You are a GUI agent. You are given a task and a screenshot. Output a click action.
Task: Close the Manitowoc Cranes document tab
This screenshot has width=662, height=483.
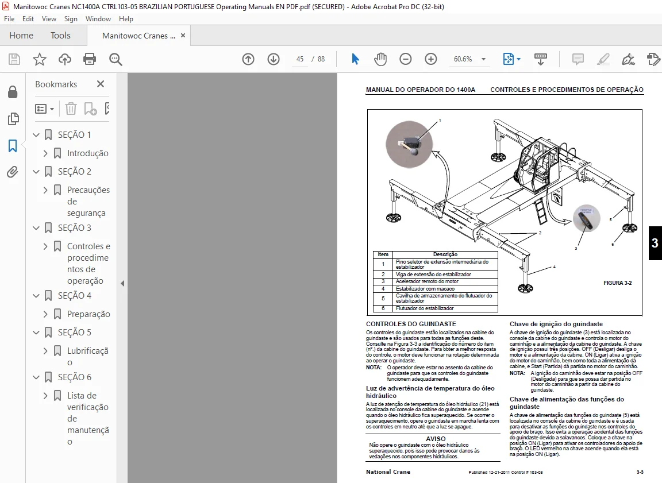click(183, 36)
